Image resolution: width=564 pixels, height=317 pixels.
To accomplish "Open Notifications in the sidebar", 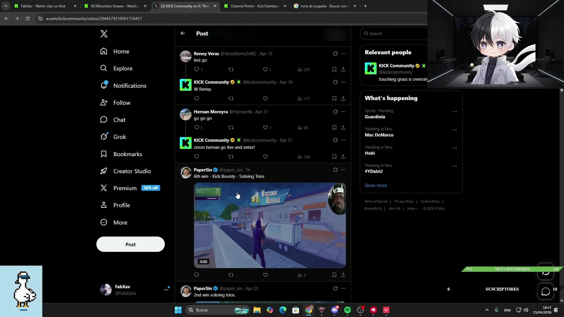I will pos(123,85).
